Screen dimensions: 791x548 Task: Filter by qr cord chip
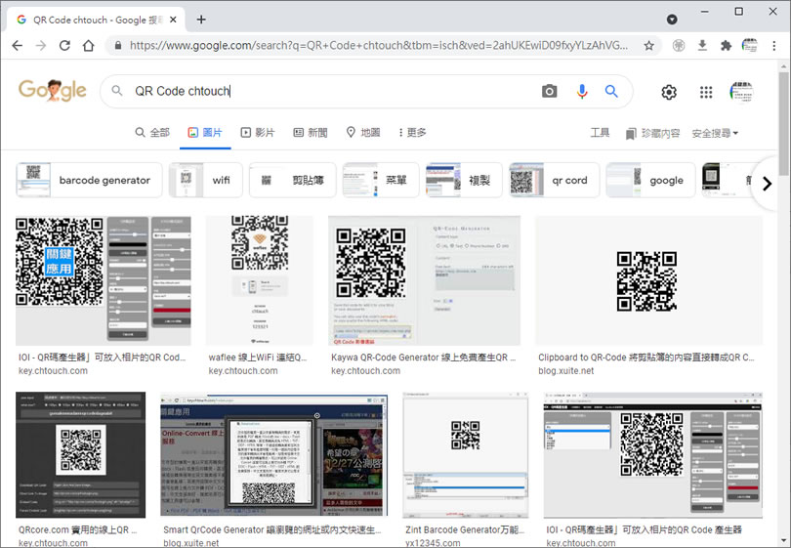point(554,180)
